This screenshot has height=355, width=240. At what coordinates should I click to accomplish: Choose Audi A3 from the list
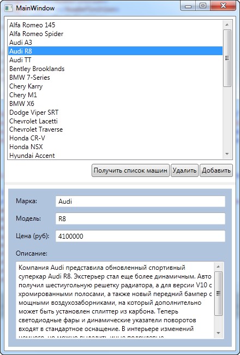[115, 43]
